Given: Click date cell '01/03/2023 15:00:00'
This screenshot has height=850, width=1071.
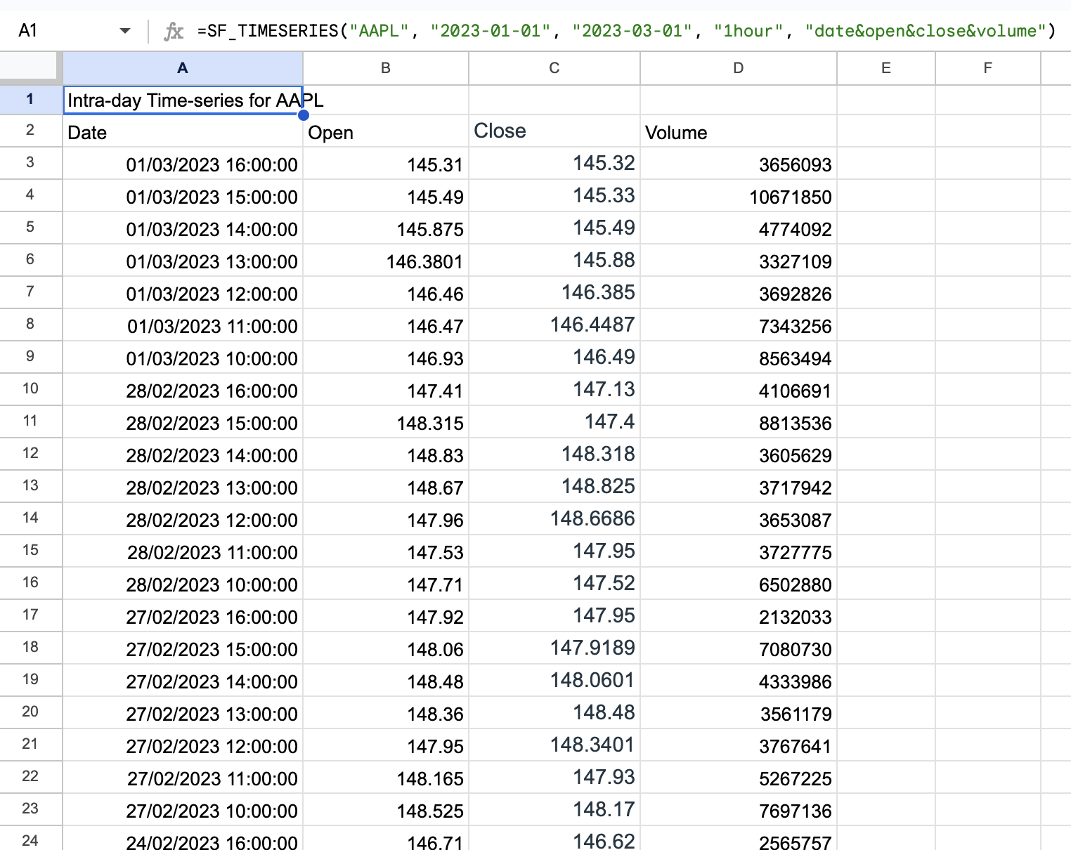Looking at the screenshot, I should [183, 196].
